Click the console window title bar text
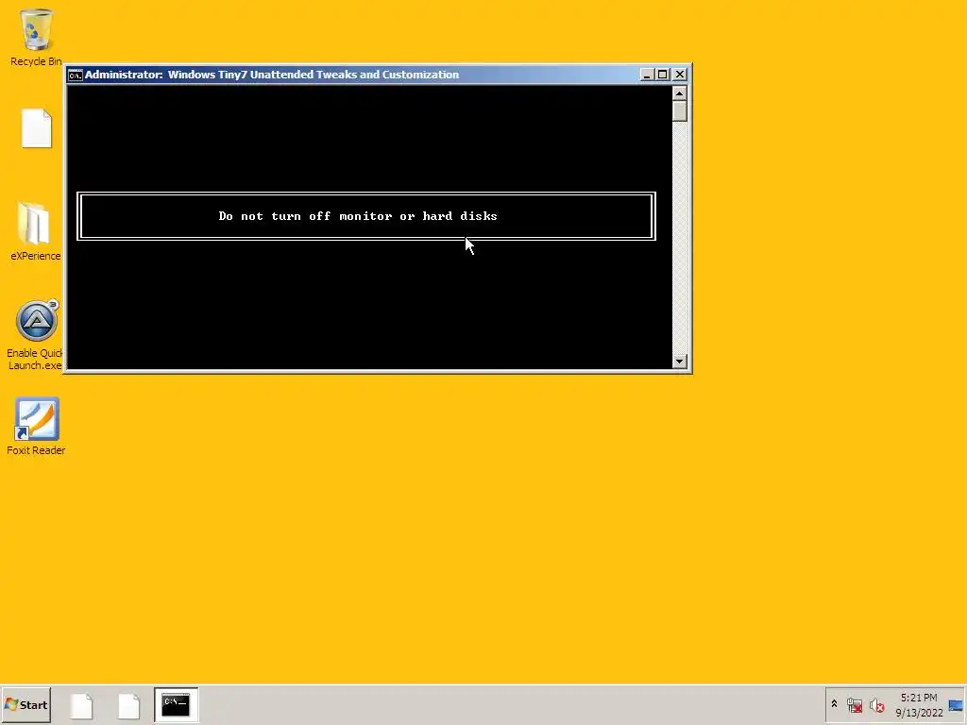Image resolution: width=967 pixels, height=725 pixels. [272, 75]
